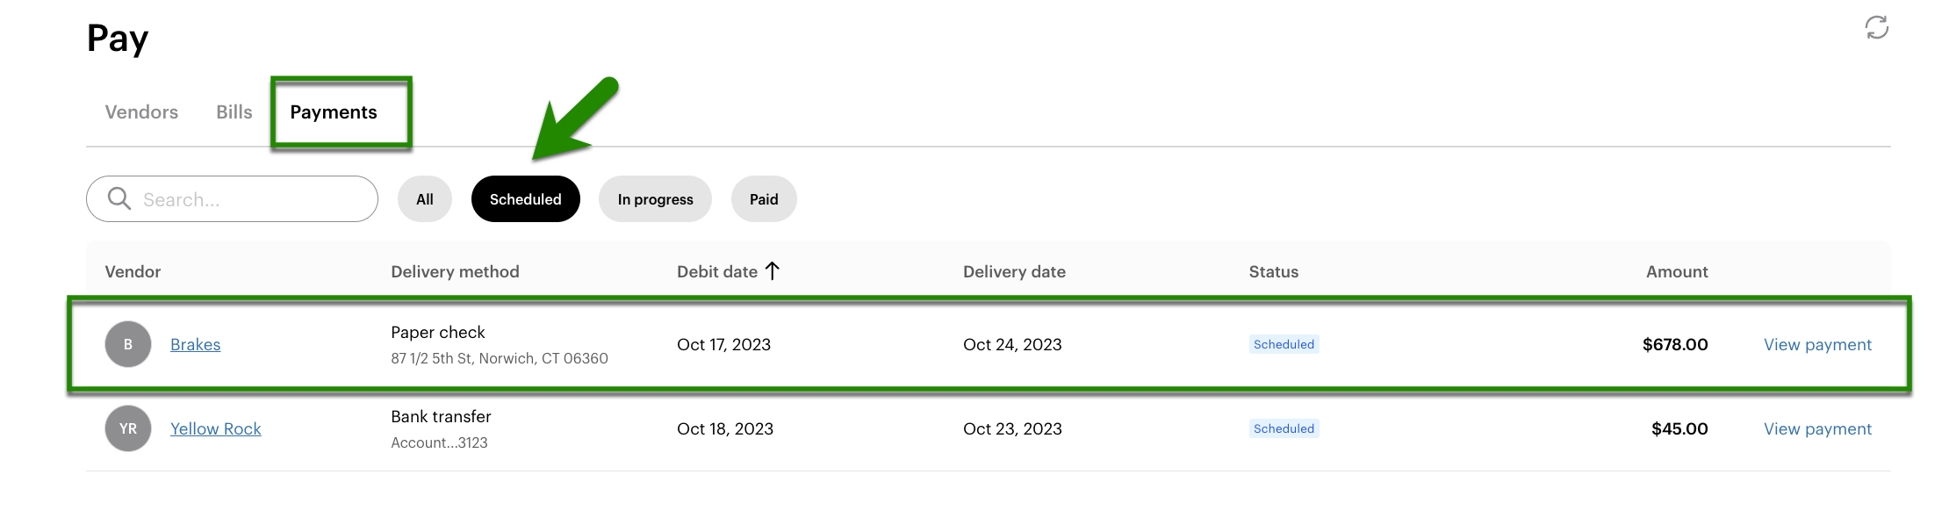Screen dimensions: 1949x532
Task: Click the Scheduled status badge for Yellow Rock
Action: click(1284, 428)
